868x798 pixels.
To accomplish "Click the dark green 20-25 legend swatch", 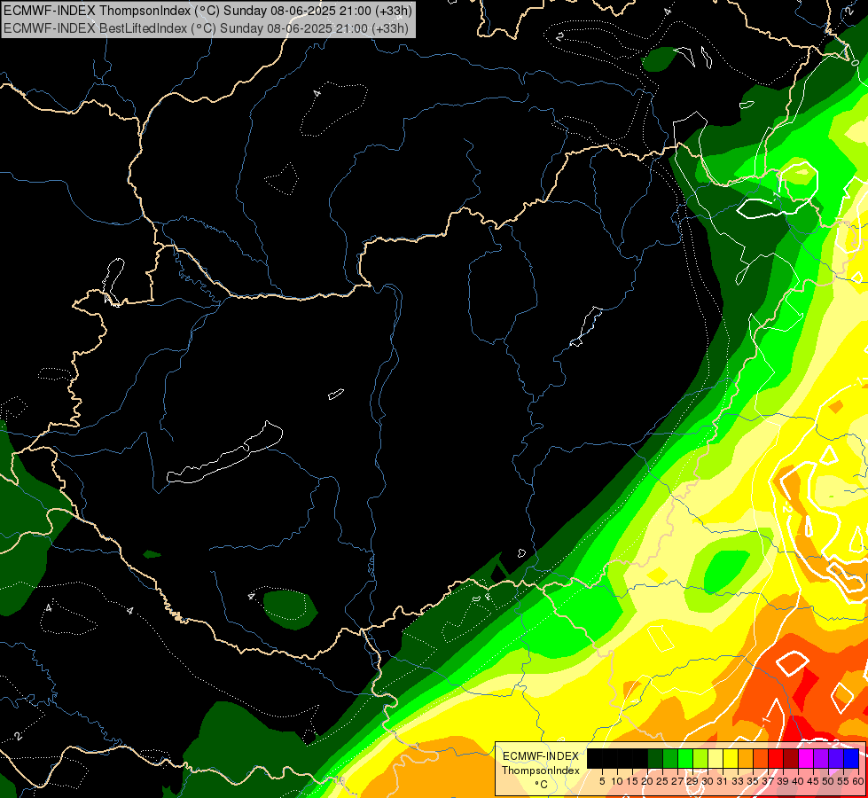I will (655, 759).
